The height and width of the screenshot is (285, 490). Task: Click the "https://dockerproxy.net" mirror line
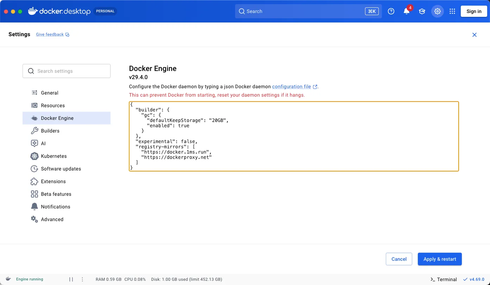[x=176, y=157]
